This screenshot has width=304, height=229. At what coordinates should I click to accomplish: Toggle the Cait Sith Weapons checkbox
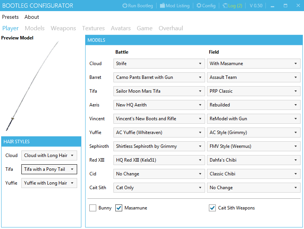click(212, 208)
